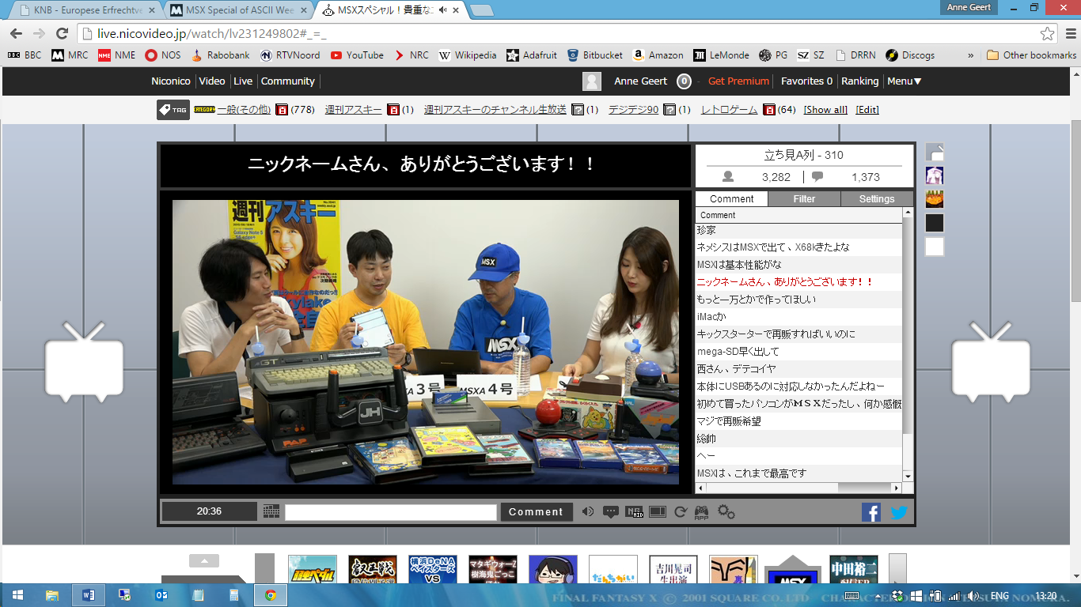
Task: Select comment 'マジで再販希望'
Action: (x=799, y=421)
